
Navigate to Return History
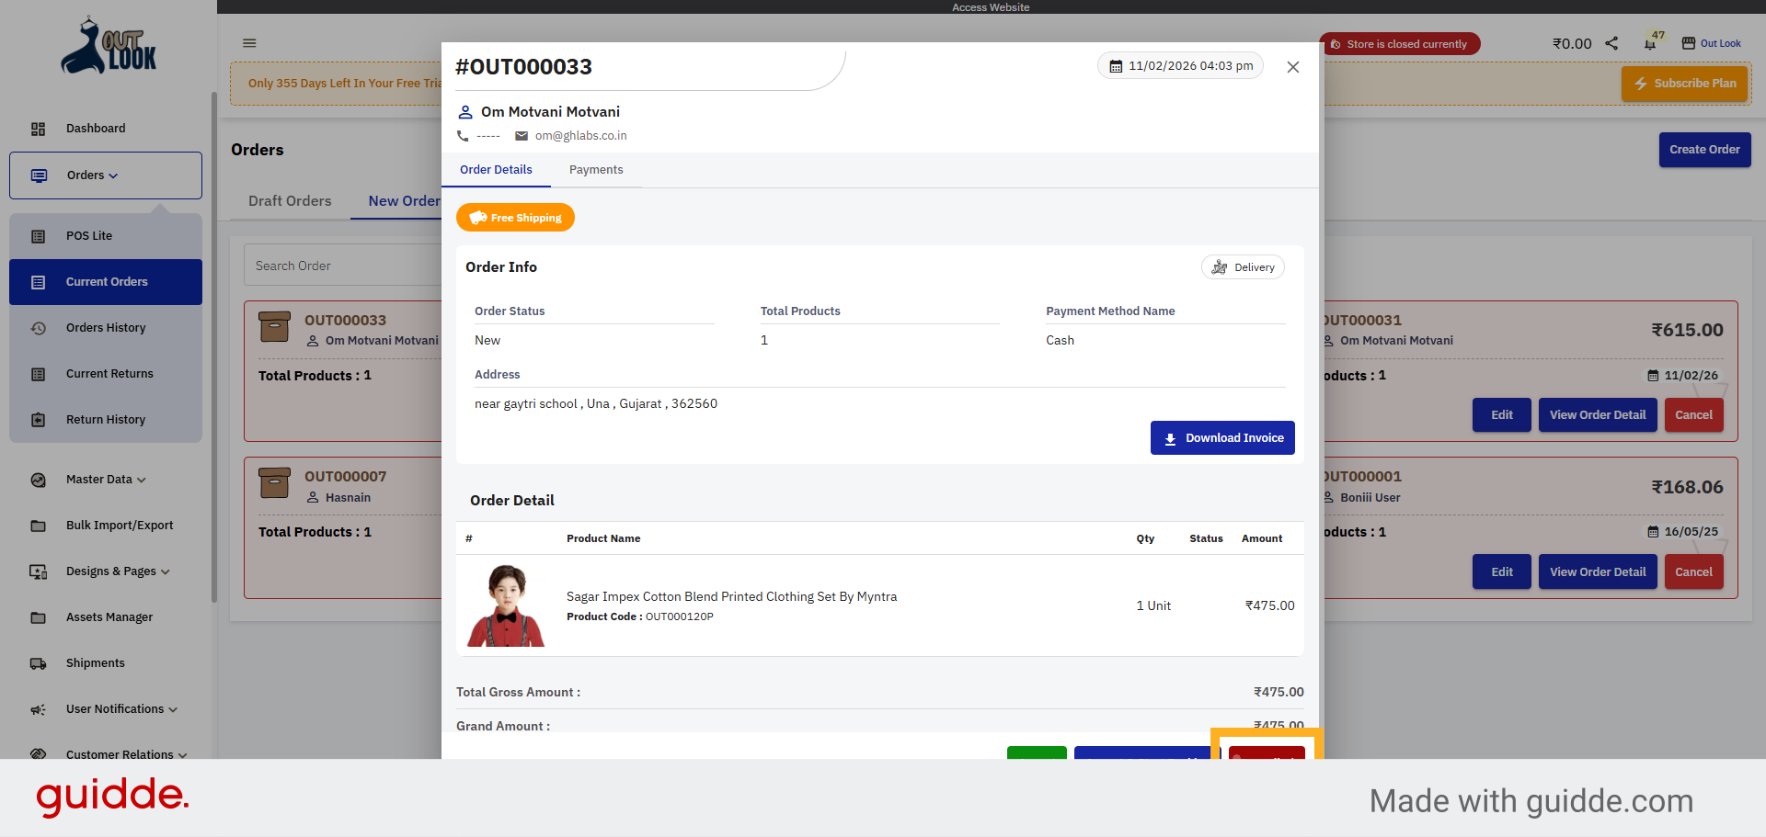pyautogui.click(x=106, y=420)
